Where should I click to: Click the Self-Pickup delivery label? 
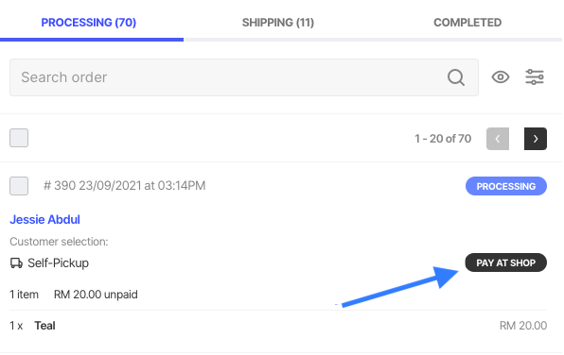click(x=59, y=263)
